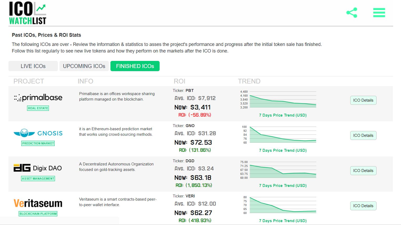Click the Primalbase 7-day price trend chart
401x225 pixels.
278,100
